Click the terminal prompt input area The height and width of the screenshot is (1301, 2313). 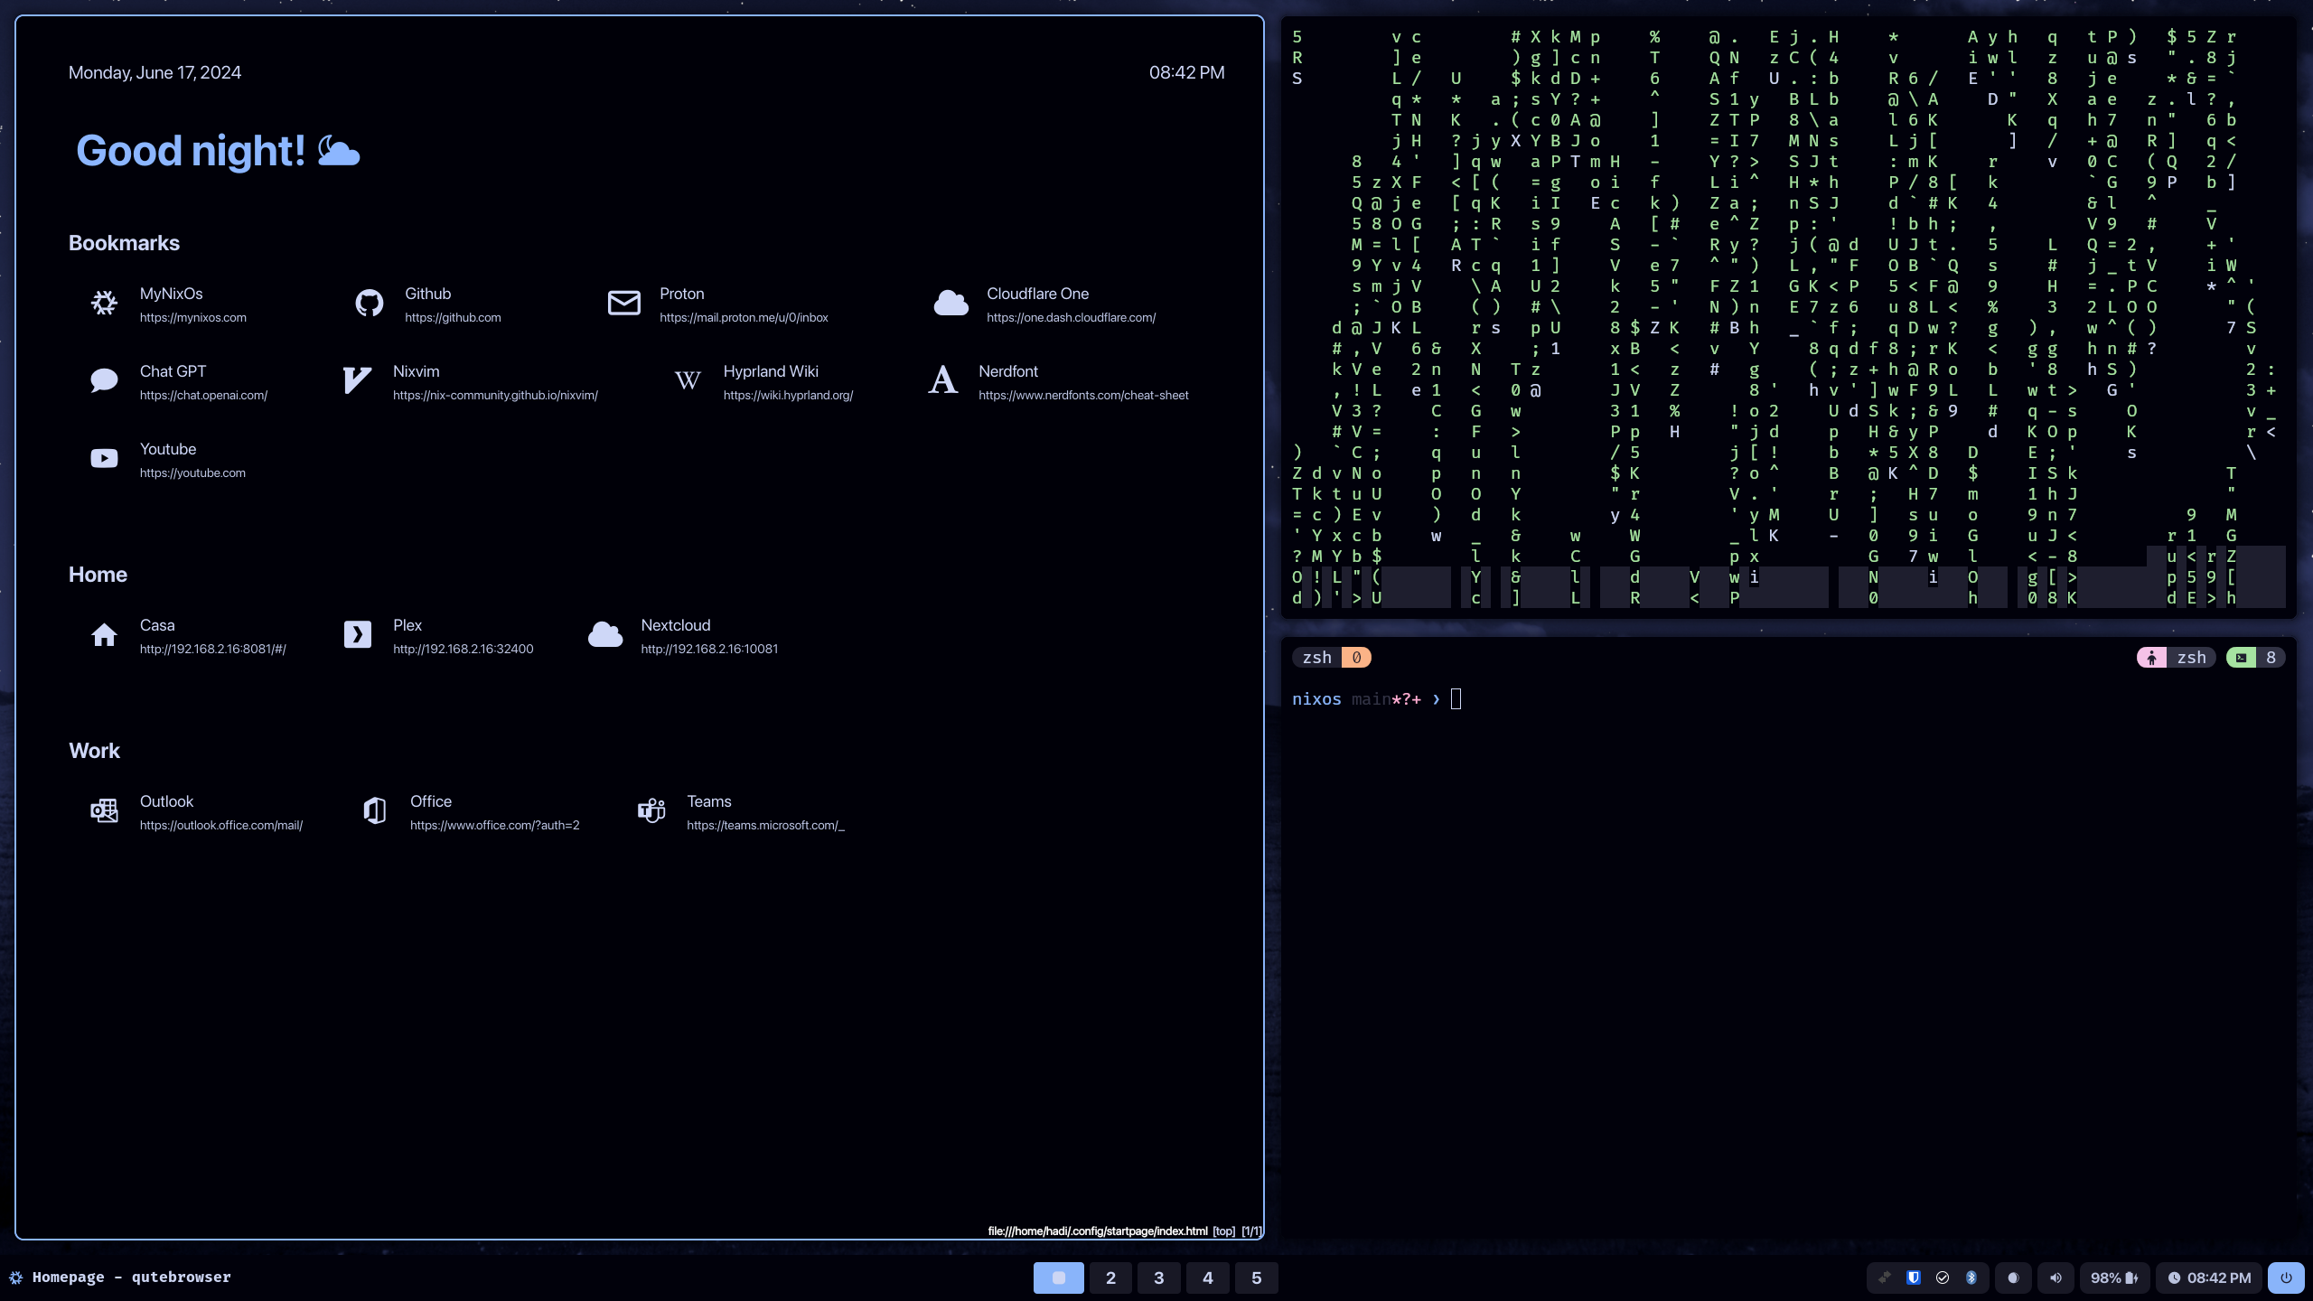pyautogui.click(x=1456, y=698)
